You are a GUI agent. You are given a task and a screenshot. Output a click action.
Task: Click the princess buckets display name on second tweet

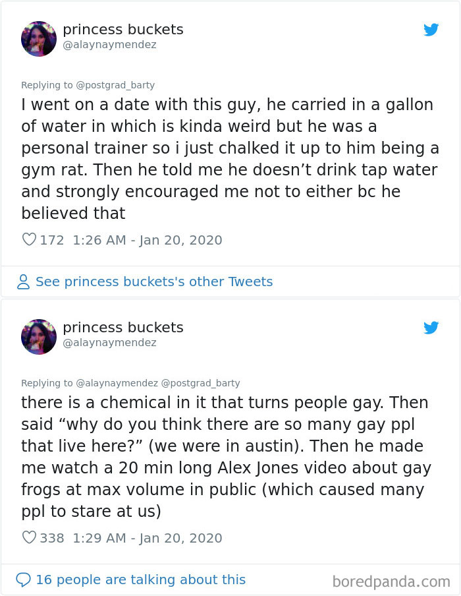122,327
